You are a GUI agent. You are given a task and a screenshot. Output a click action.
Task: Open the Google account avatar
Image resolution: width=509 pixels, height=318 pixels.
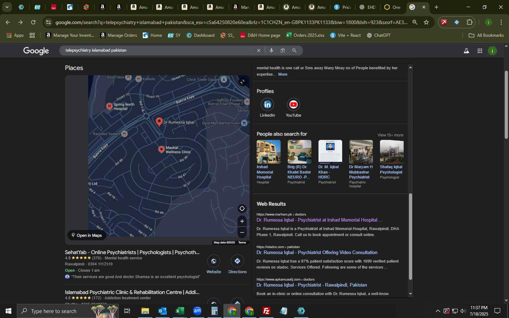[x=492, y=51]
